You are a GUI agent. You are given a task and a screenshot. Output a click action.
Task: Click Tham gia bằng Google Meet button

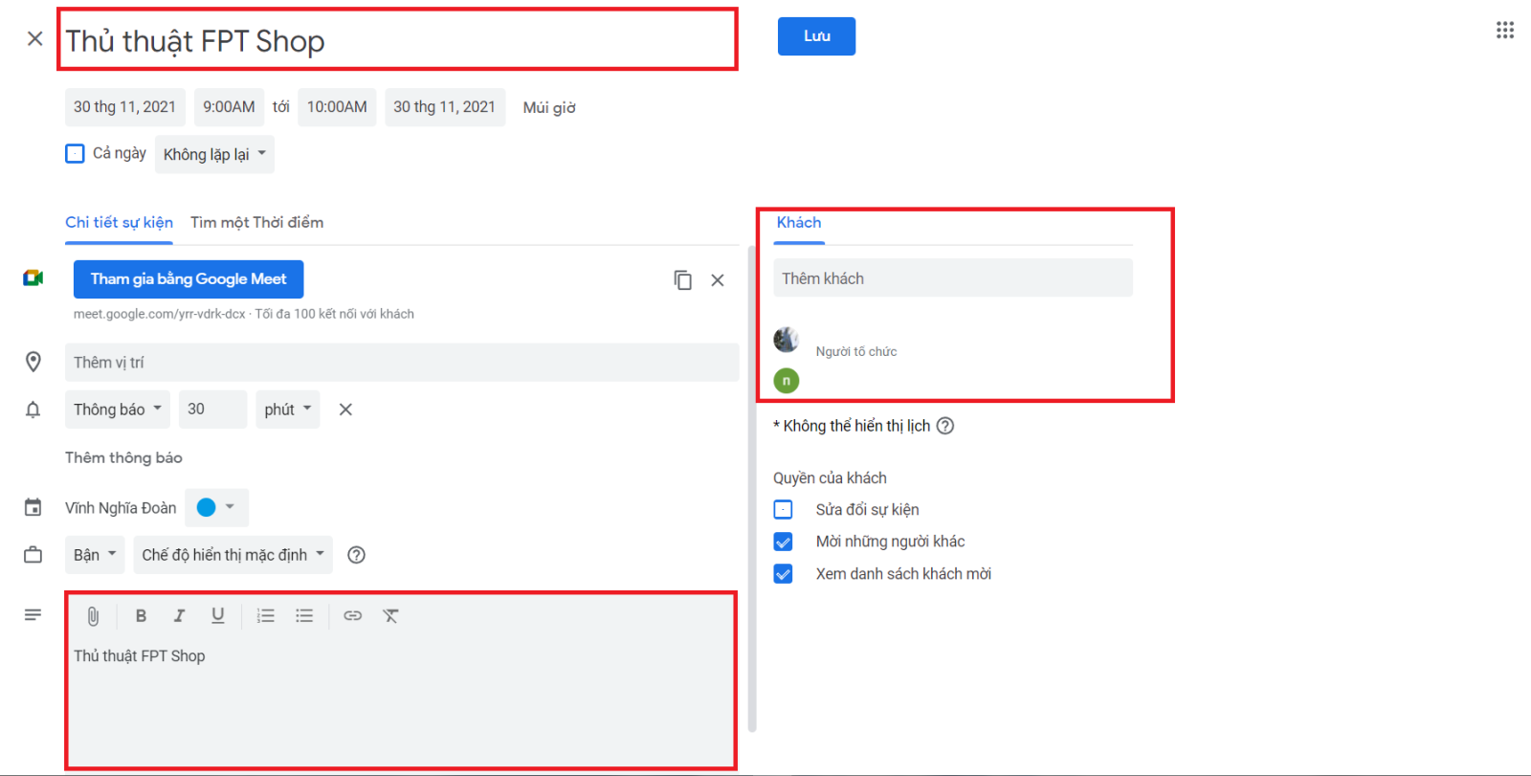189,279
